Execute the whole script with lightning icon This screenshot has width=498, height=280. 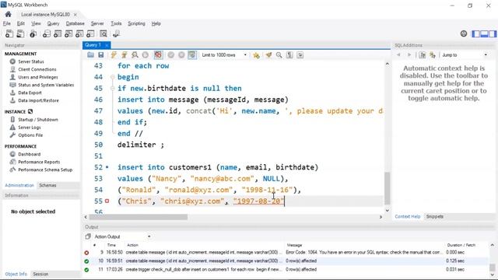114,55
